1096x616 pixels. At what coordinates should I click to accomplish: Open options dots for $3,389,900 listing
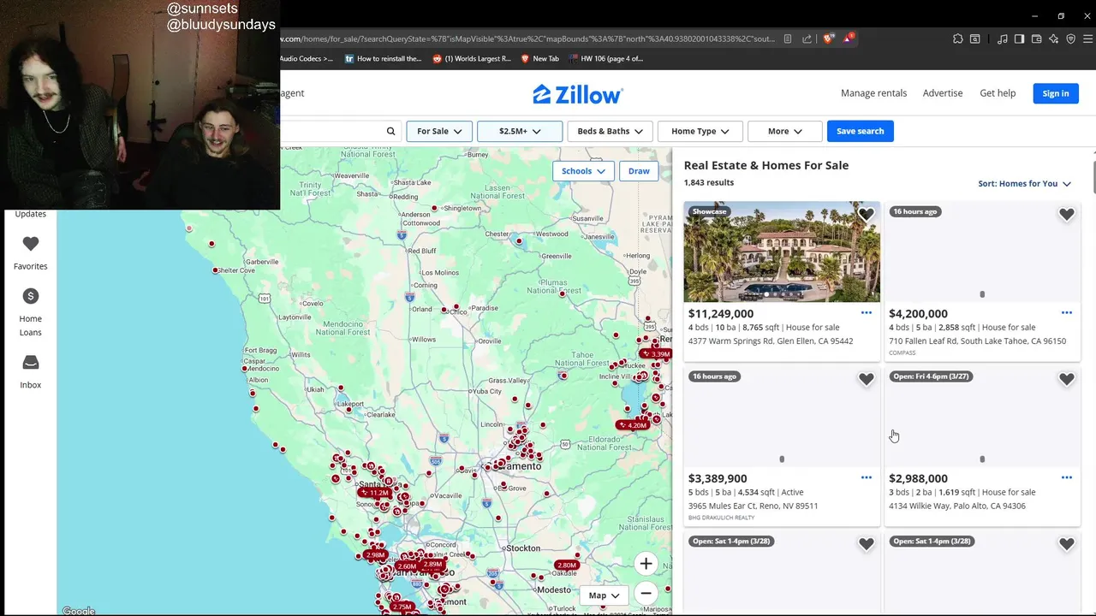pos(866,477)
